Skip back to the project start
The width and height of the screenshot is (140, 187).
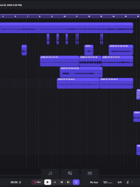pos(54,182)
